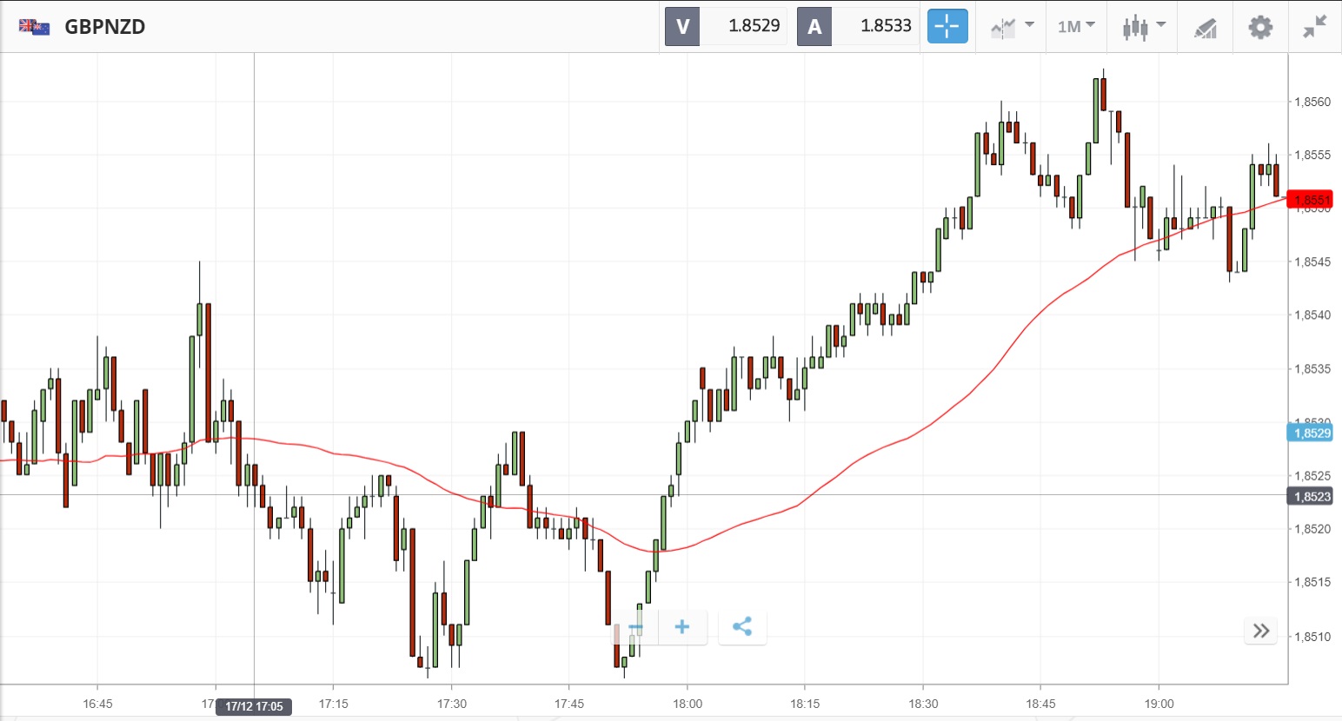This screenshot has height=721, width=1342.
Task: Toggle the crosshair cursor button
Action: 947,26
